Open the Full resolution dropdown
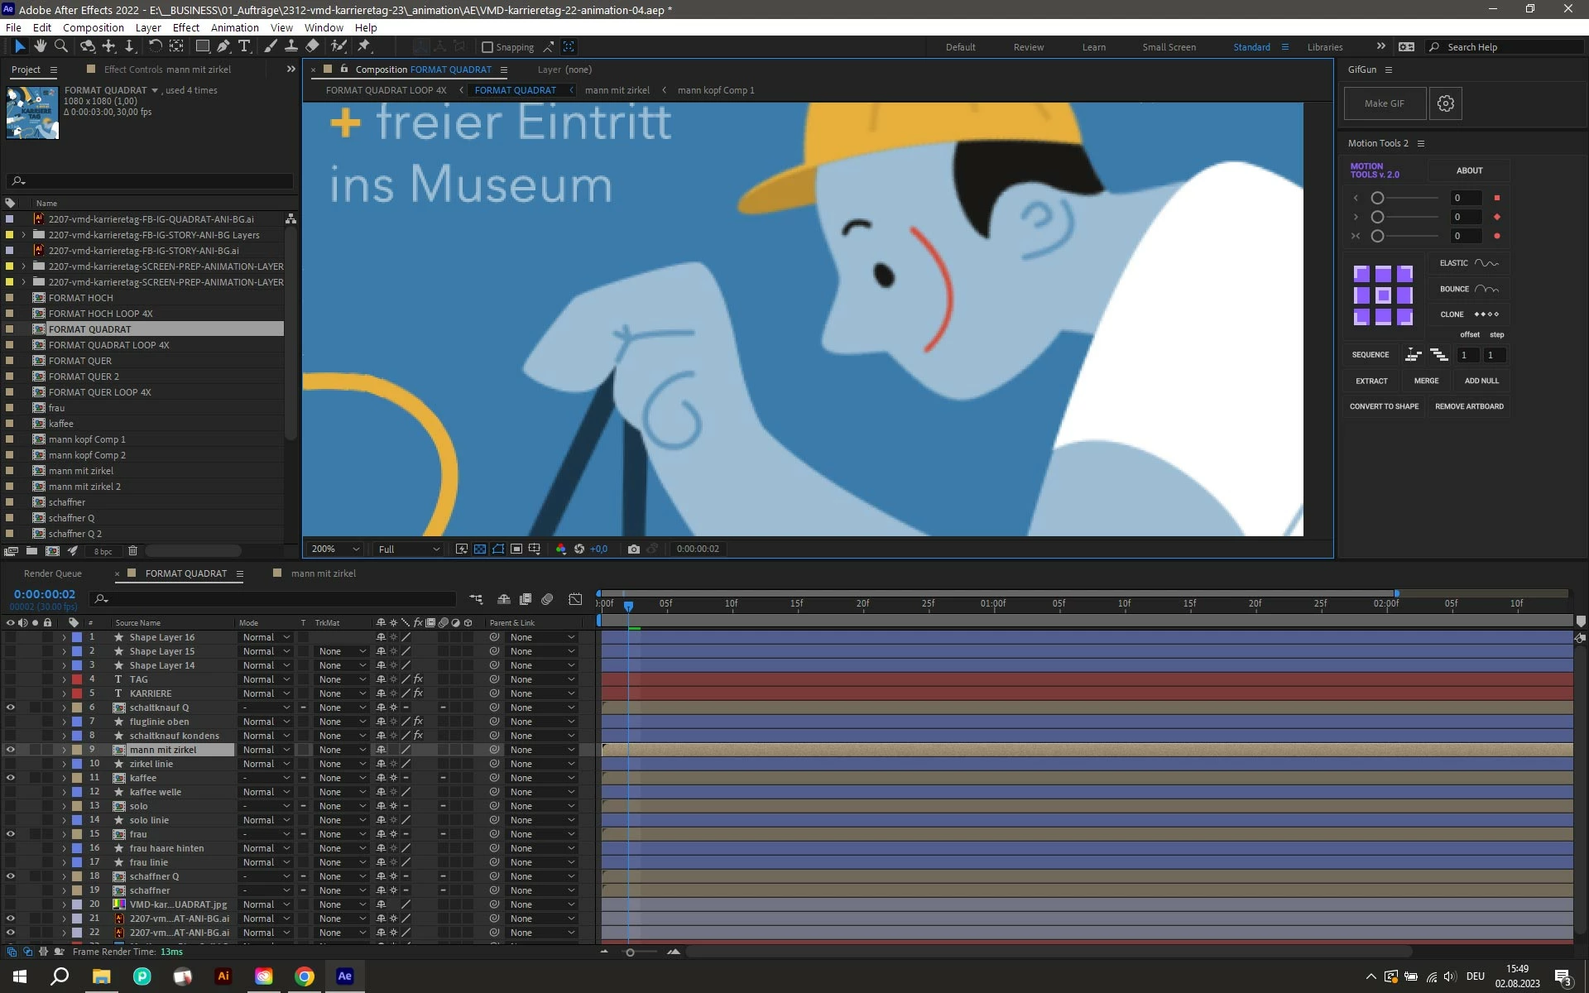This screenshot has width=1589, height=993. pos(409,549)
